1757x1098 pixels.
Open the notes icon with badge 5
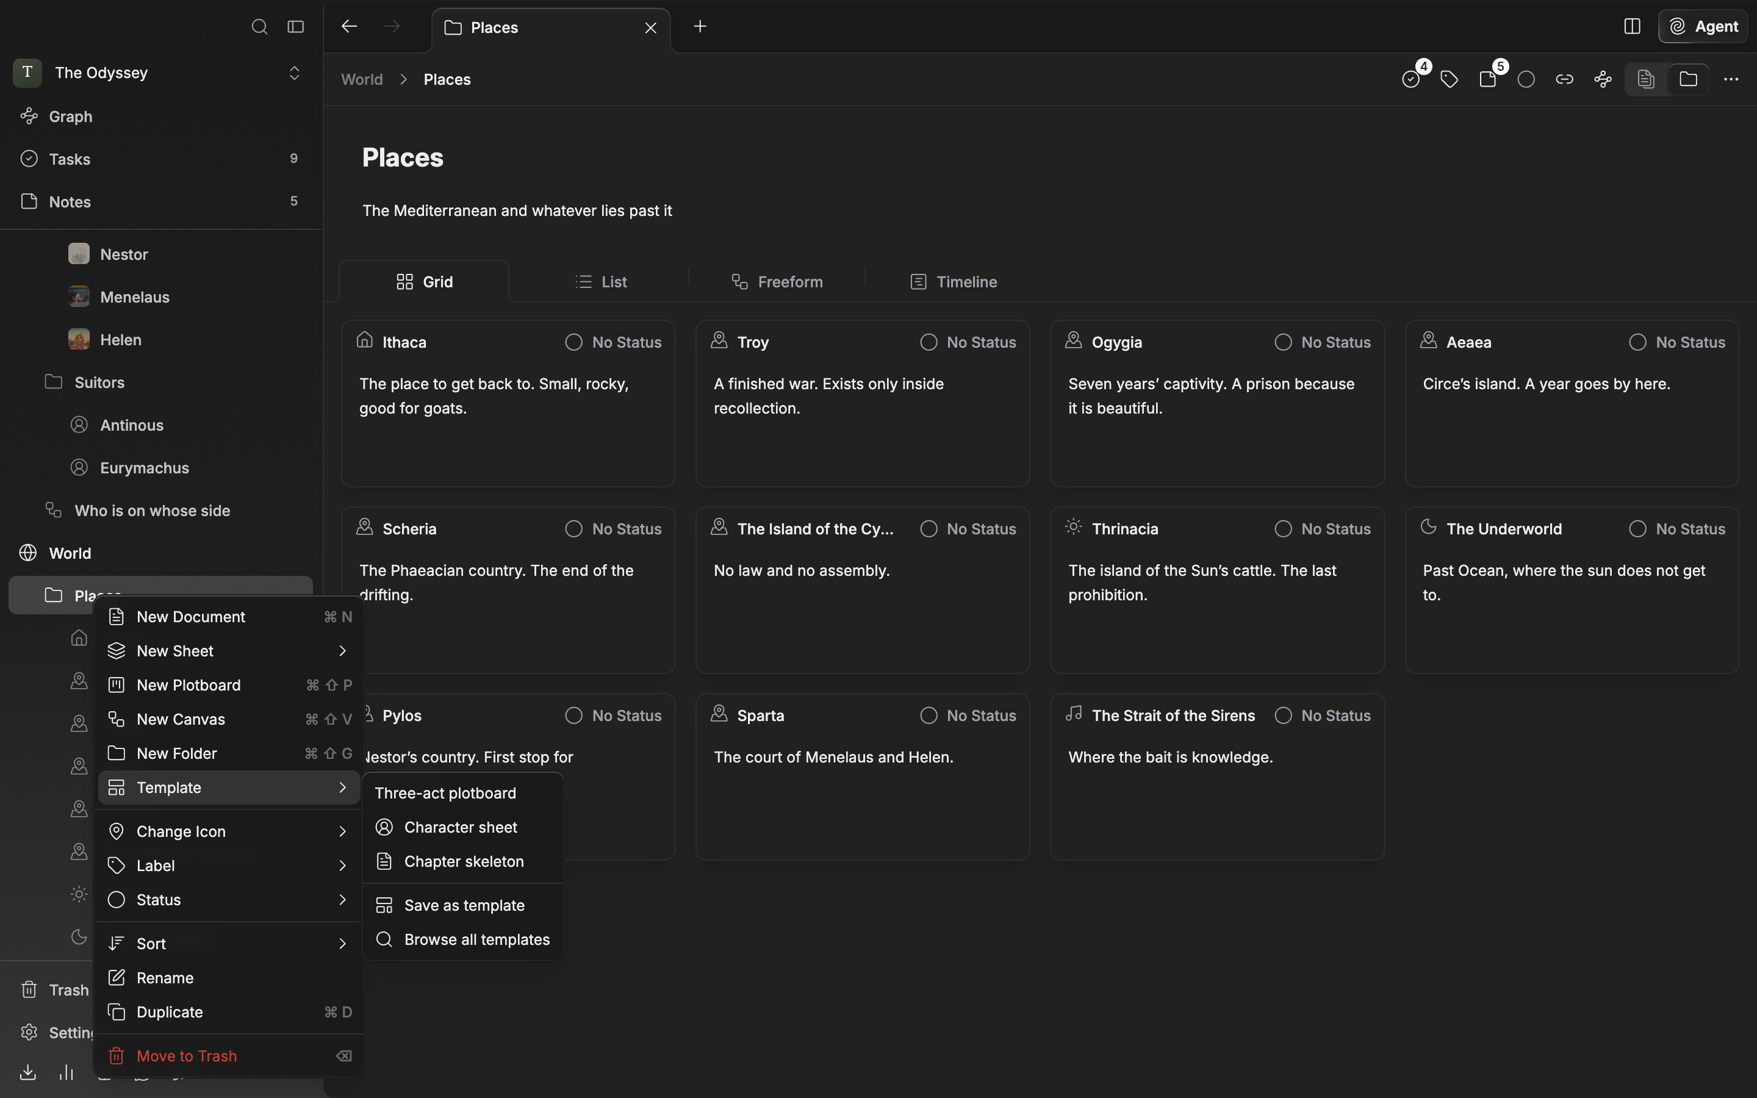point(1489,79)
